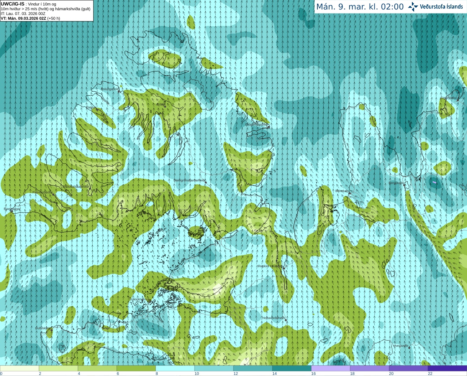Click the 10m hviður gust description line
This screenshot has width=467, height=376.
click(x=46, y=9)
